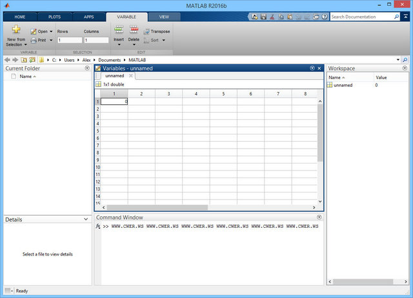The height and width of the screenshot is (298, 413).
Task: Close the unnamed variable tab
Action: click(x=131, y=75)
